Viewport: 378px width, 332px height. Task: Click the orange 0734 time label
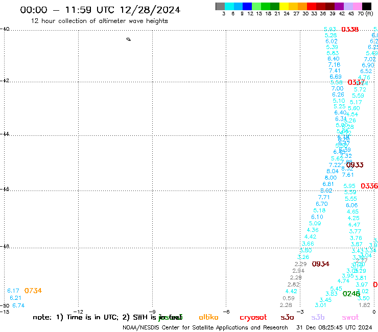33,291
